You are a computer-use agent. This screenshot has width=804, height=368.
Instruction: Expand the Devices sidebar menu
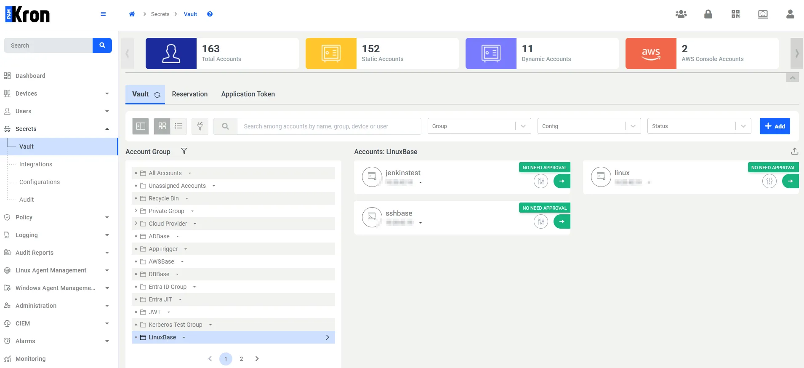click(107, 93)
